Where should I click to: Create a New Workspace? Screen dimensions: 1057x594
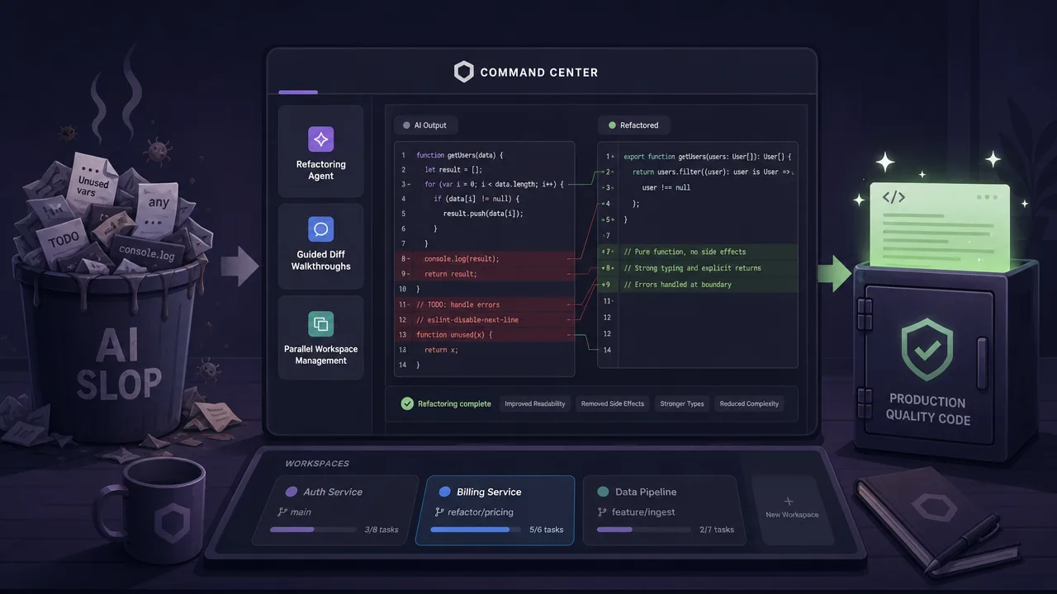(x=791, y=511)
